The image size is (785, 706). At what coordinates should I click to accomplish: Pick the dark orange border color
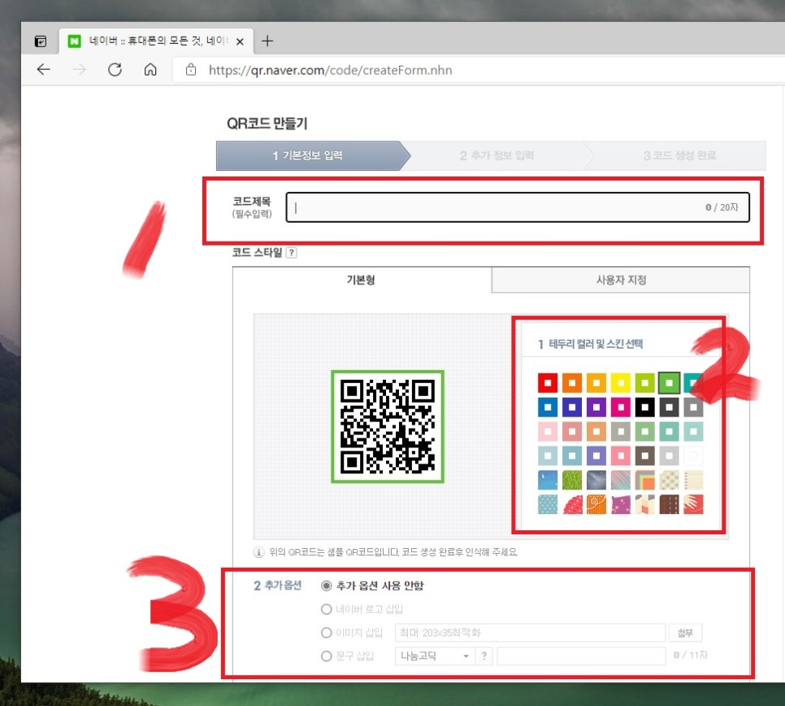[x=572, y=383]
